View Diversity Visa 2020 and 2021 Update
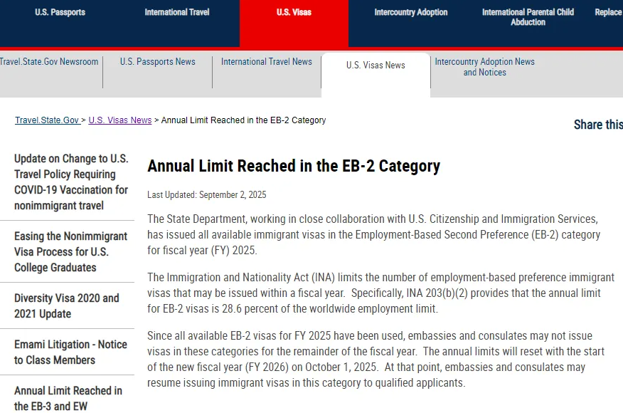This screenshot has height=413, width=623. tap(66, 305)
